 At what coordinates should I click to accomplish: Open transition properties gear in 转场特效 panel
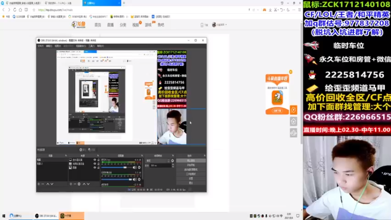coord(173,161)
